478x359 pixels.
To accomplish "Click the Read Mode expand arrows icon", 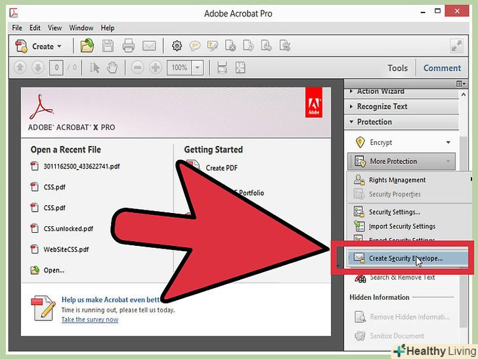I will 456,46.
